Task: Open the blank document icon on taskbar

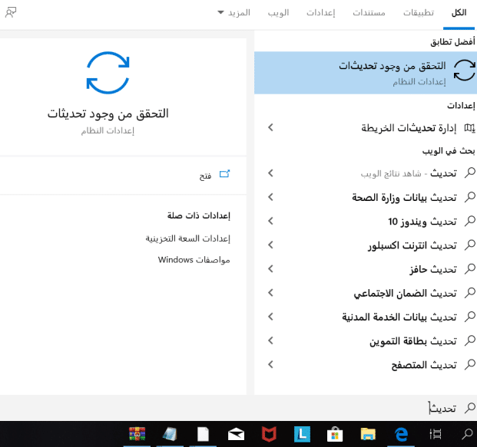Action: (203, 434)
